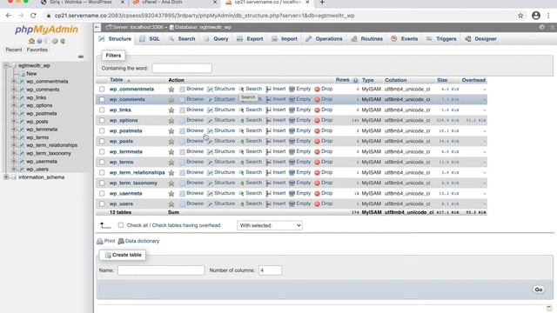Bookmark this page with the star
Image resolution: width=557 pixels, height=313 pixels.
pos(520,16)
